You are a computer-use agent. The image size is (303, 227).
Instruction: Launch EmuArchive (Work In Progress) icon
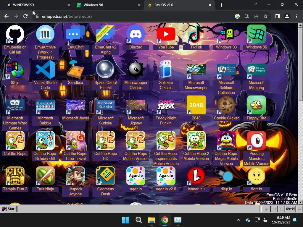45,34
